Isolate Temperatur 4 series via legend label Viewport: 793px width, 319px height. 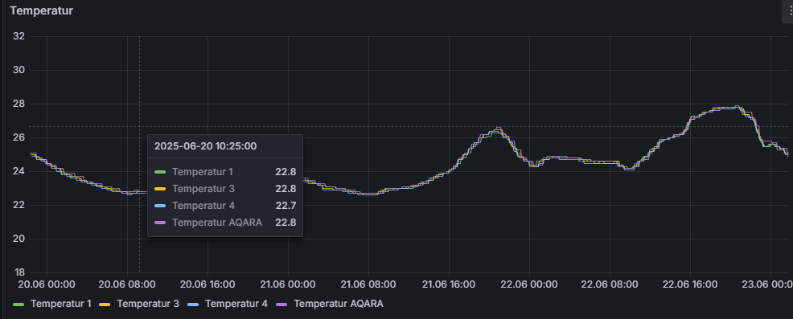[236, 304]
